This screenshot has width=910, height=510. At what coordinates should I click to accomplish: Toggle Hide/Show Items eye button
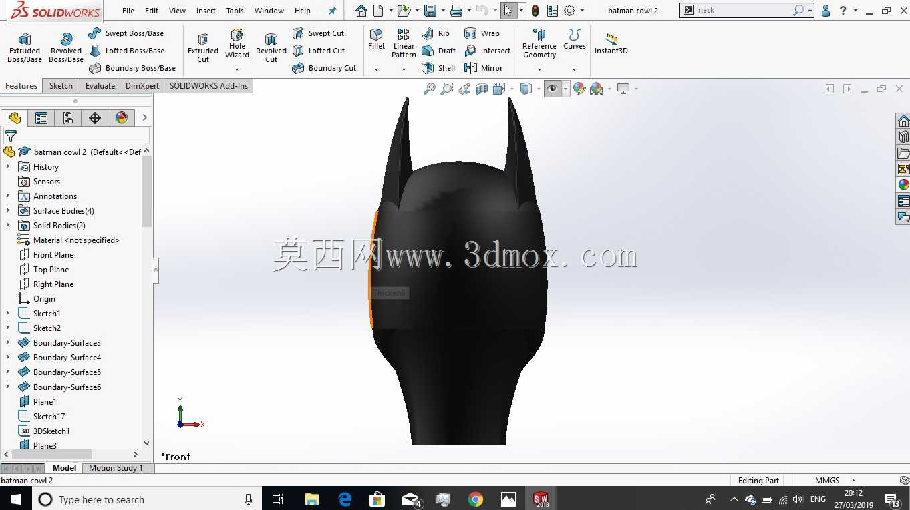tap(553, 89)
